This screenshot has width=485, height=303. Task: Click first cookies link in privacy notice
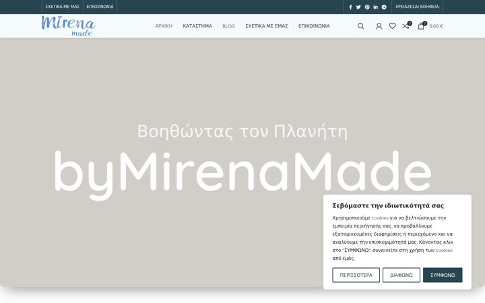click(380, 218)
